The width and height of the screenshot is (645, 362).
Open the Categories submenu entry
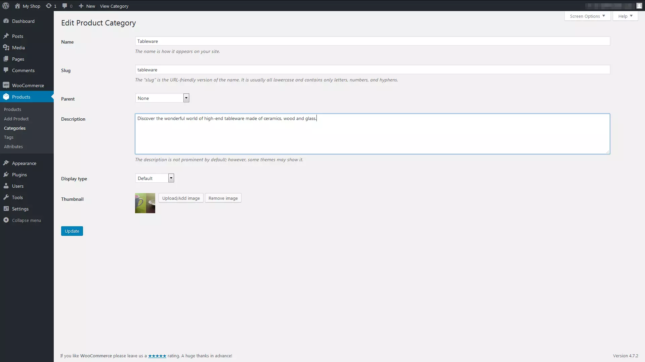pos(15,128)
